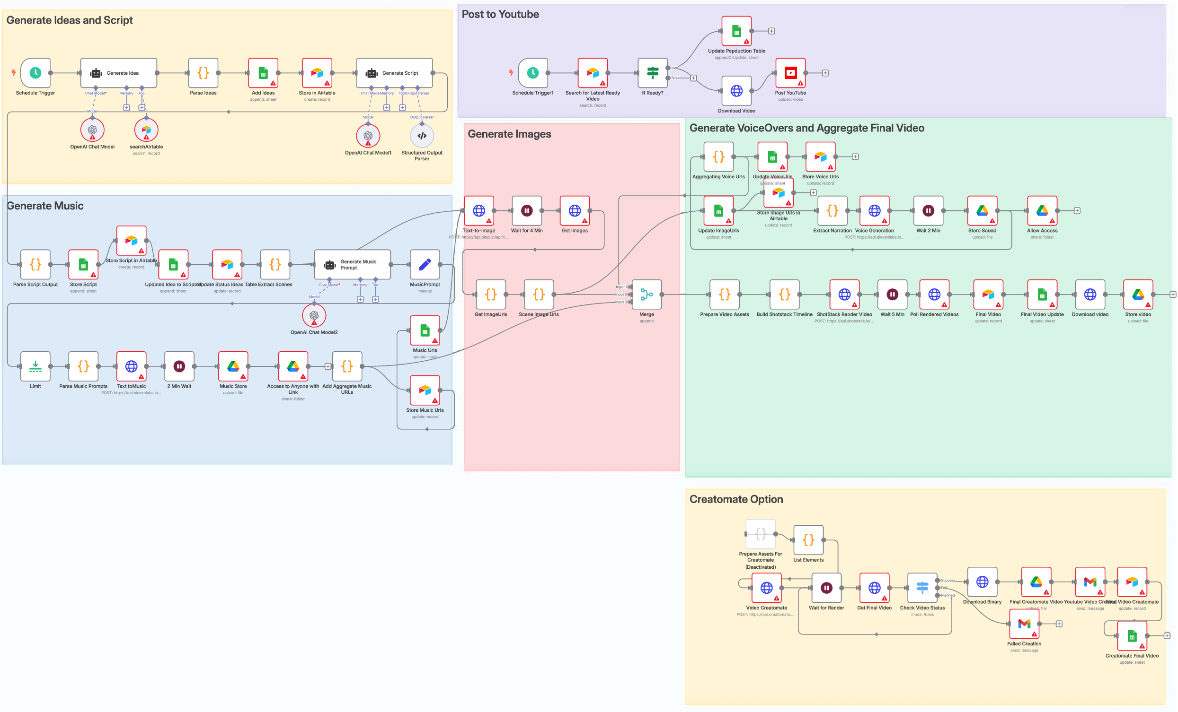Open the Post YouTube node
This screenshot has width=1178, height=712.
click(791, 73)
